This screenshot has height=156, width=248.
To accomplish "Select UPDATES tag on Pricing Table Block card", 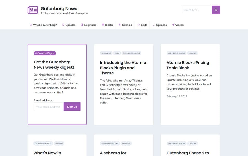I will 192,53.
